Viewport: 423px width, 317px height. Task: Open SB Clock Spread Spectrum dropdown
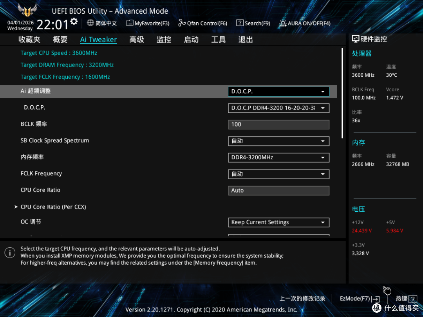279,141
